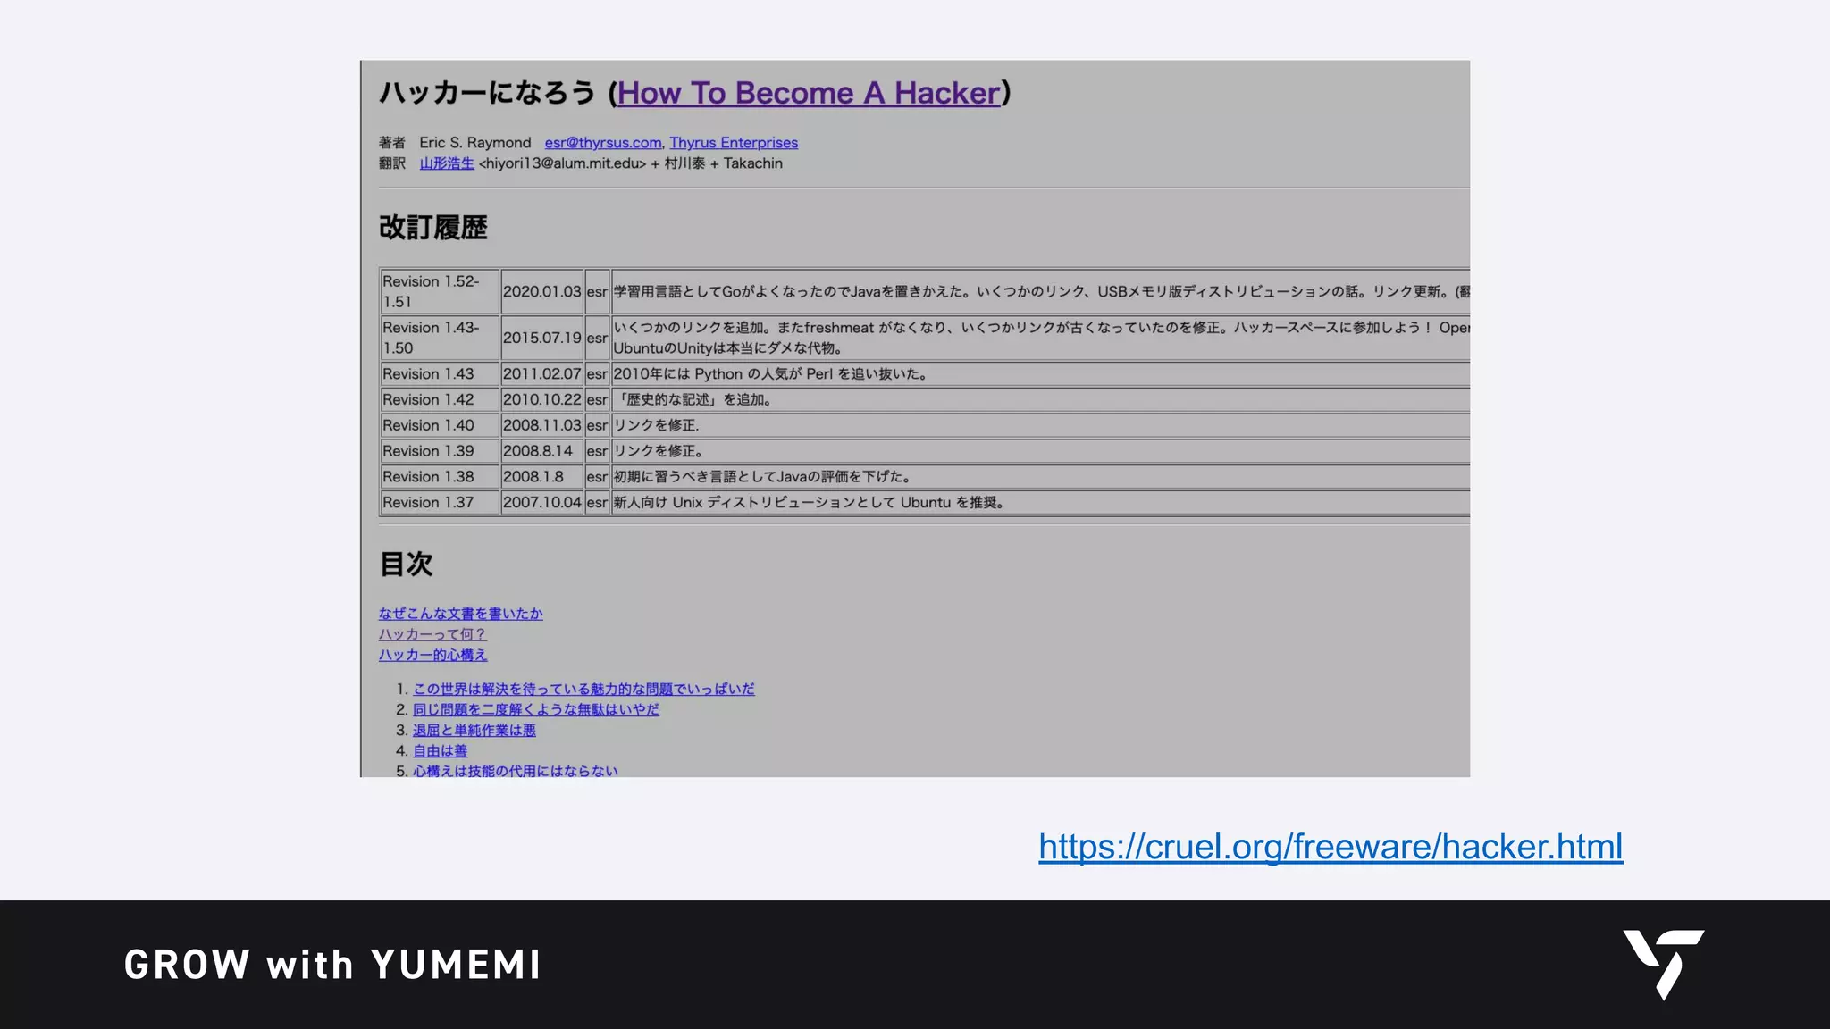Select the Revision 1.43 cell

coord(440,373)
